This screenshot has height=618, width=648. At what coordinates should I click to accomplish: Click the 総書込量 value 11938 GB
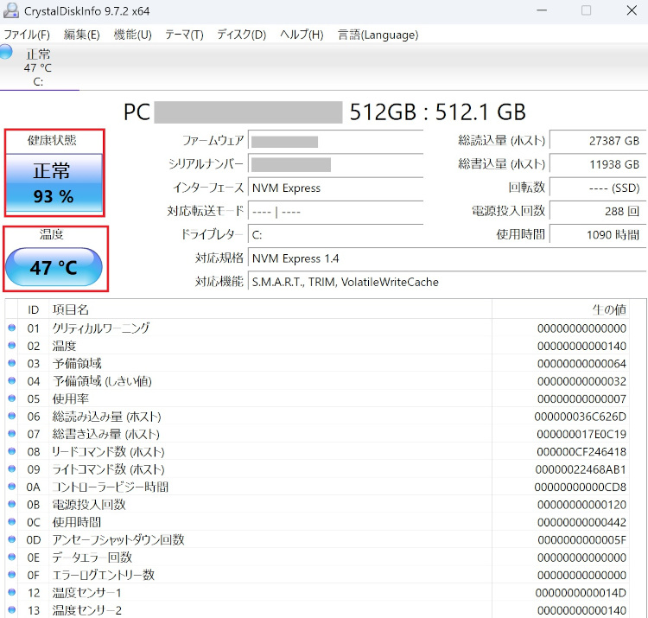tap(599, 164)
